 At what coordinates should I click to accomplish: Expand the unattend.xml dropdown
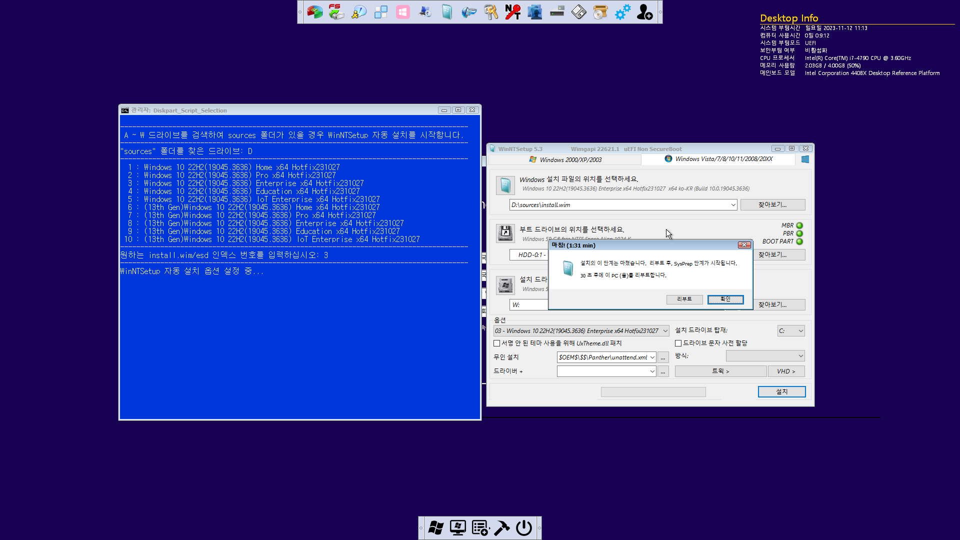click(x=652, y=357)
